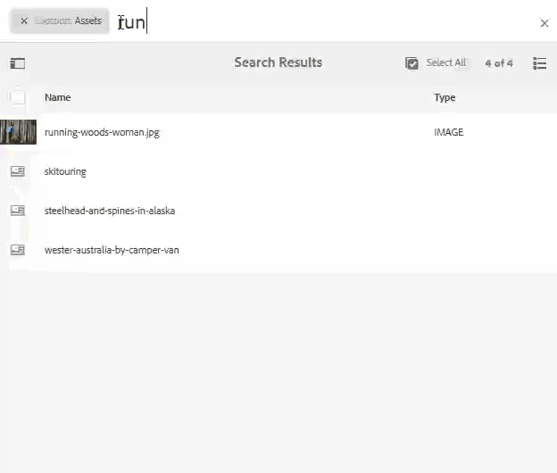Open the wester-australia-by-camper-van result
This screenshot has height=473, width=557.
tap(112, 250)
